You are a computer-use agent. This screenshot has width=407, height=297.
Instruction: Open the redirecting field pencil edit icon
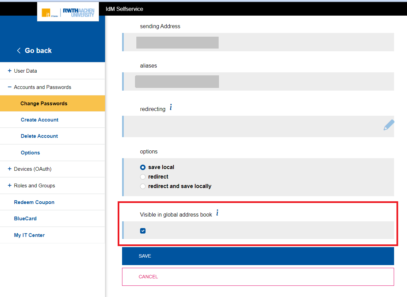tap(389, 125)
